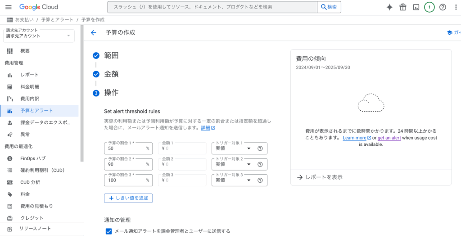The width and height of the screenshot is (461, 239).
Task: Select 料金明細 in the sidebar
Action: [x=30, y=86]
